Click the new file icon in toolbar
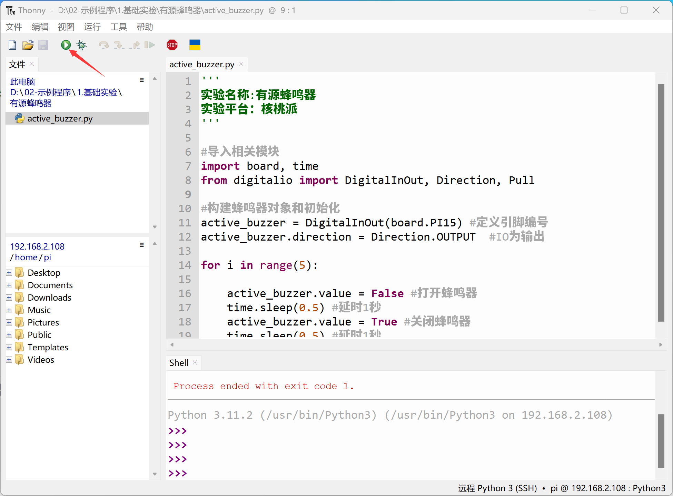673x496 pixels. point(11,45)
